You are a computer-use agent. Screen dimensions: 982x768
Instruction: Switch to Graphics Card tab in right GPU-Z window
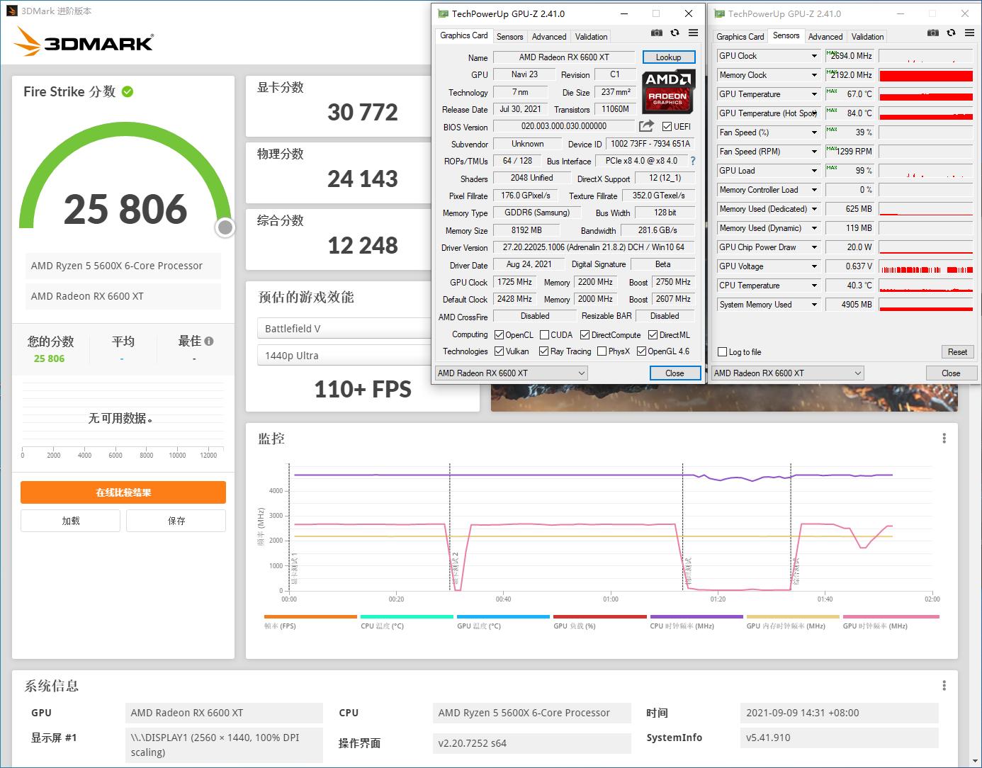[x=740, y=37]
